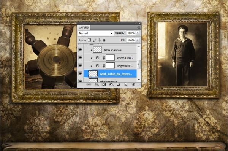The image size is (228, 151).
Task: Hide the Gold_Table_by_fotovi layer
Action: tap(80, 73)
